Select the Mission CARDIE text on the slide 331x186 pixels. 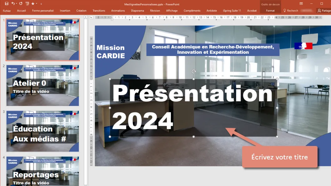click(111, 52)
